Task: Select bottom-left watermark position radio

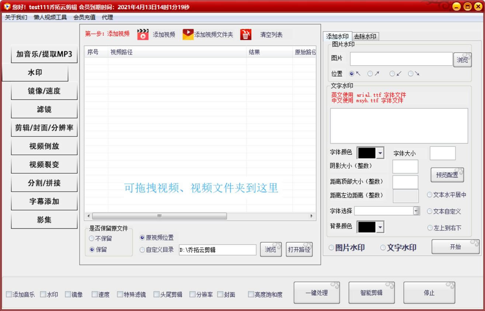Action: click(x=392, y=74)
